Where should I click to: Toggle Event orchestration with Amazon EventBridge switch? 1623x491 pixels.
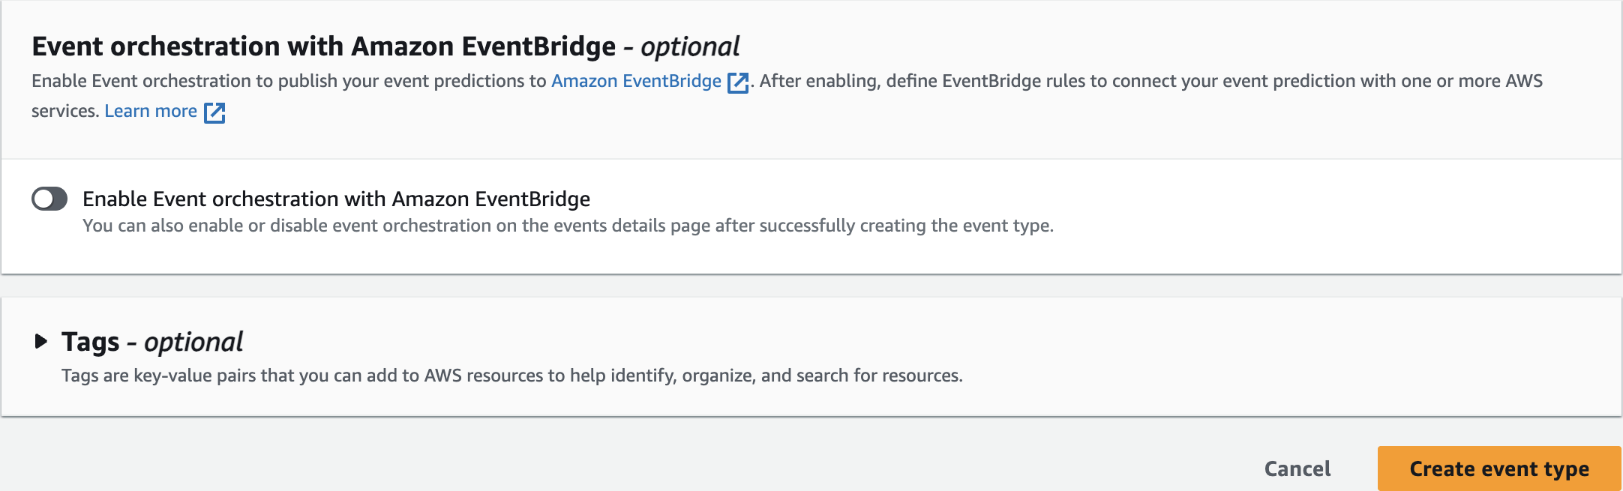(49, 199)
